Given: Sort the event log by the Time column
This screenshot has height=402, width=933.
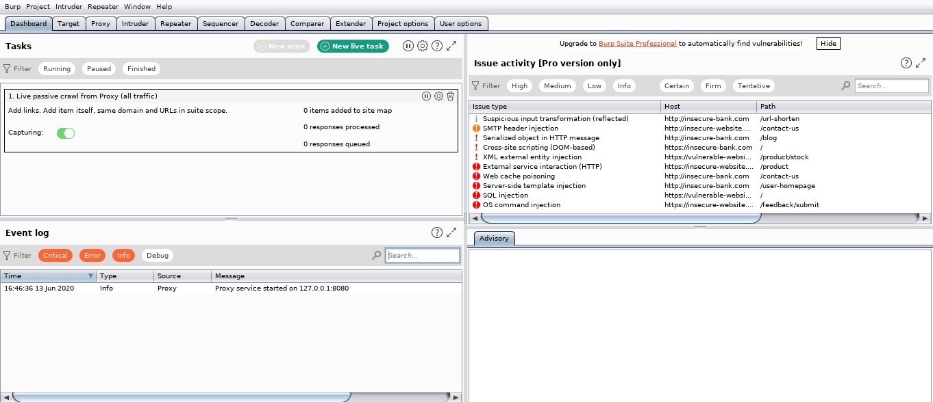Looking at the screenshot, I should (x=48, y=276).
